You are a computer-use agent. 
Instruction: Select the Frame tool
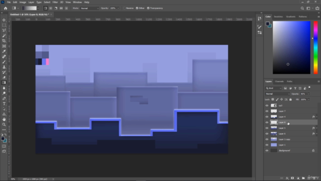tap(4, 46)
